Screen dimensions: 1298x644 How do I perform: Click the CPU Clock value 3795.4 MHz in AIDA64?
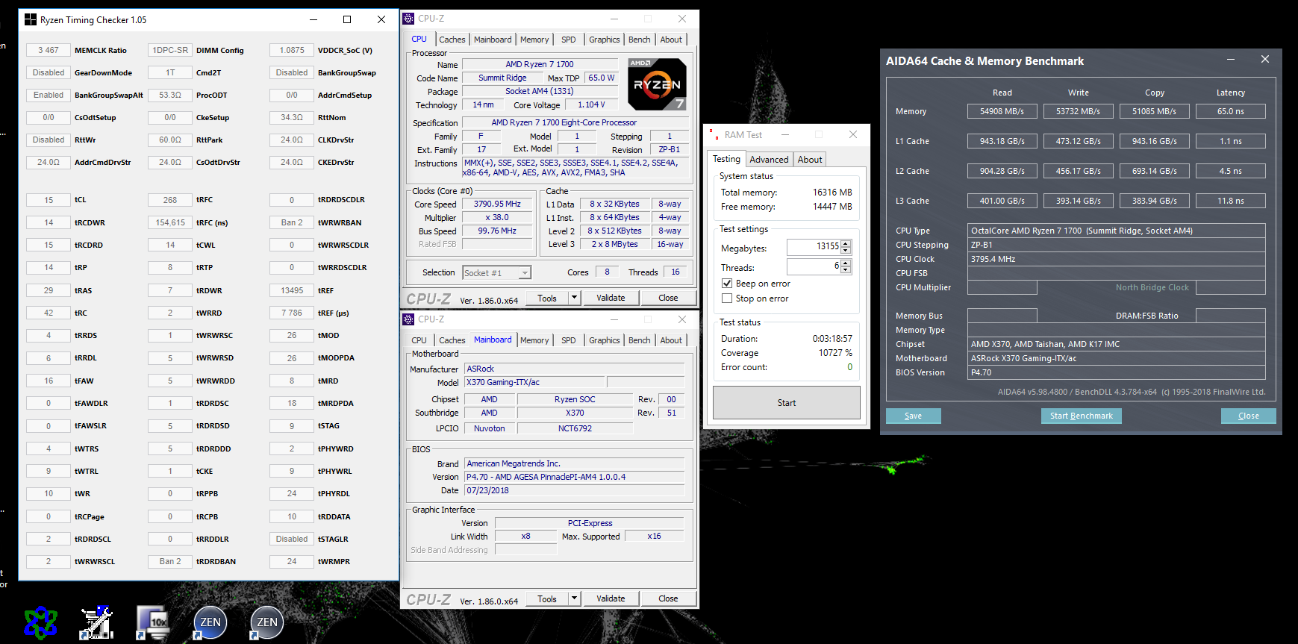click(1116, 259)
